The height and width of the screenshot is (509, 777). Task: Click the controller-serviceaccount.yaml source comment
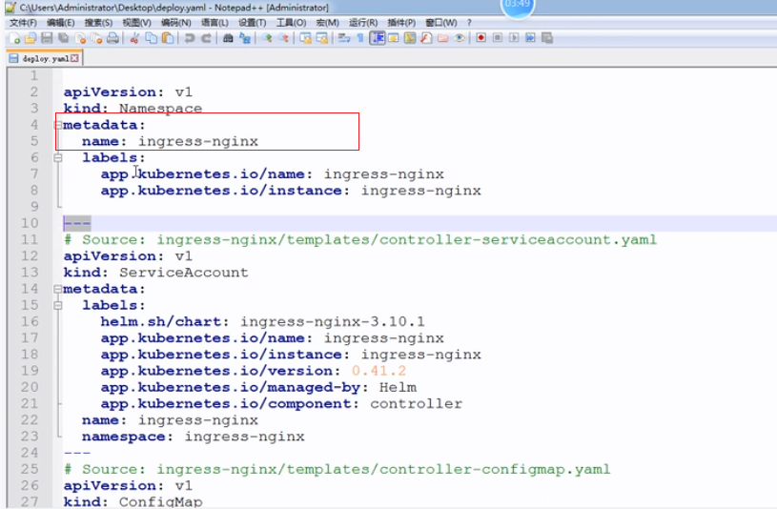click(360, 240)
